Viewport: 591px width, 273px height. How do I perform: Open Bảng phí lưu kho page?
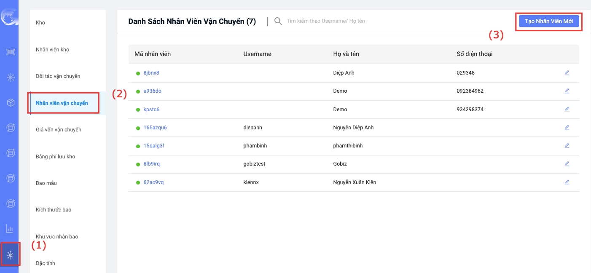point(55,157)
